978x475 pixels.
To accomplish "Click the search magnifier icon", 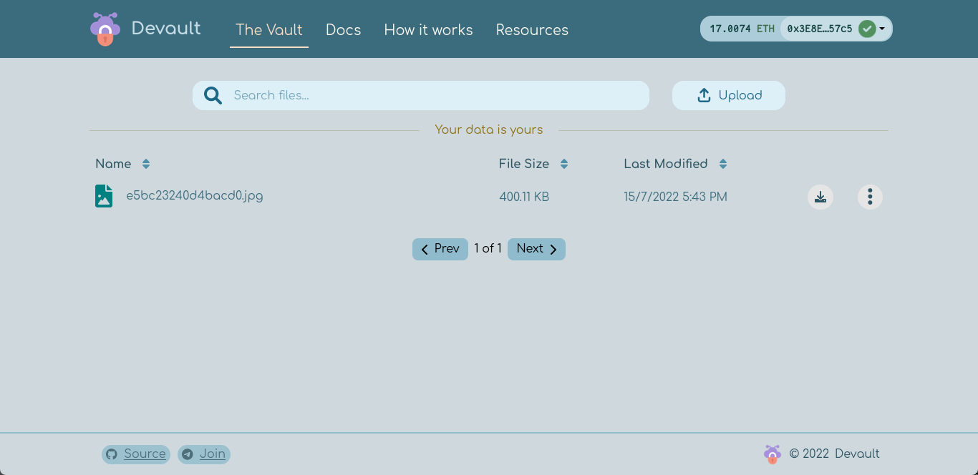I will (x=213, y=96).
